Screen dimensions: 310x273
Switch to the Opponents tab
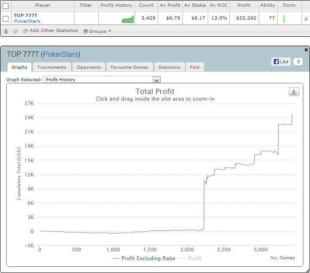(89, 67)
